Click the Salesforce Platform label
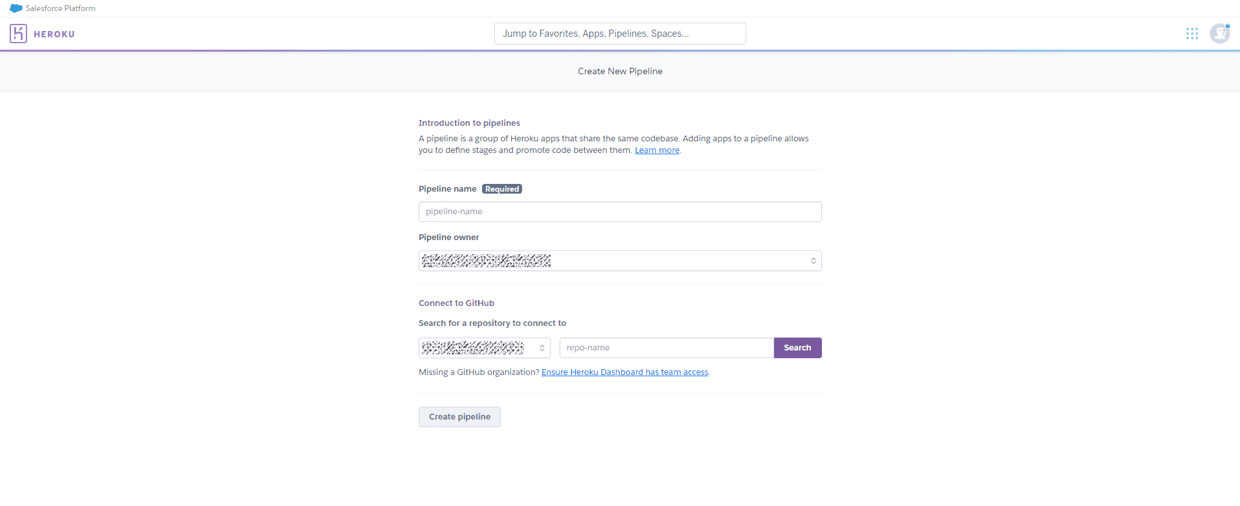Screen dimensions: 1240x506 (x=61, y=8)
